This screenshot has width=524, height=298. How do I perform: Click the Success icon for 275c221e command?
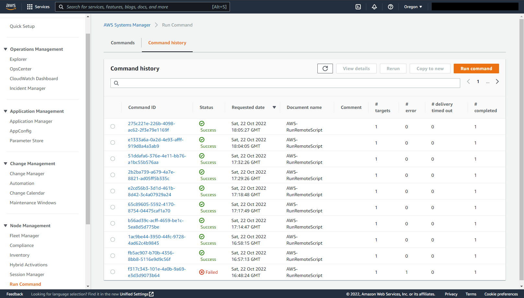point(202,123)
